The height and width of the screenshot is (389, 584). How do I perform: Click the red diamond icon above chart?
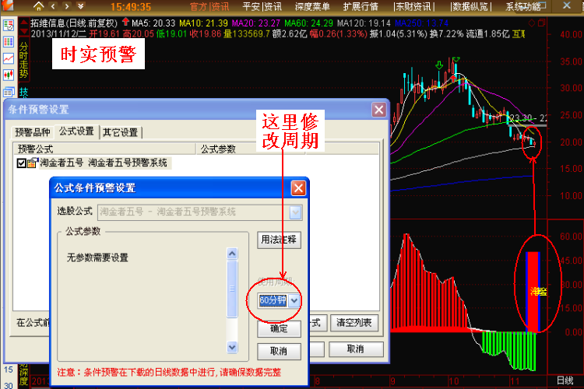click(x=532, y=23)
